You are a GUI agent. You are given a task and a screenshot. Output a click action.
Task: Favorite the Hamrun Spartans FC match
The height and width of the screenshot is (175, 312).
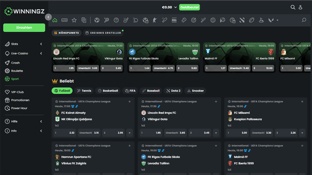click(130, 146)
